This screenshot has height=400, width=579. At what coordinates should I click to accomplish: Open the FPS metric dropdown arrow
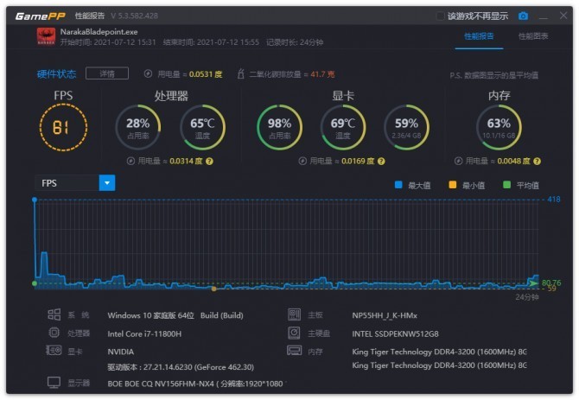tap(107, 183)
